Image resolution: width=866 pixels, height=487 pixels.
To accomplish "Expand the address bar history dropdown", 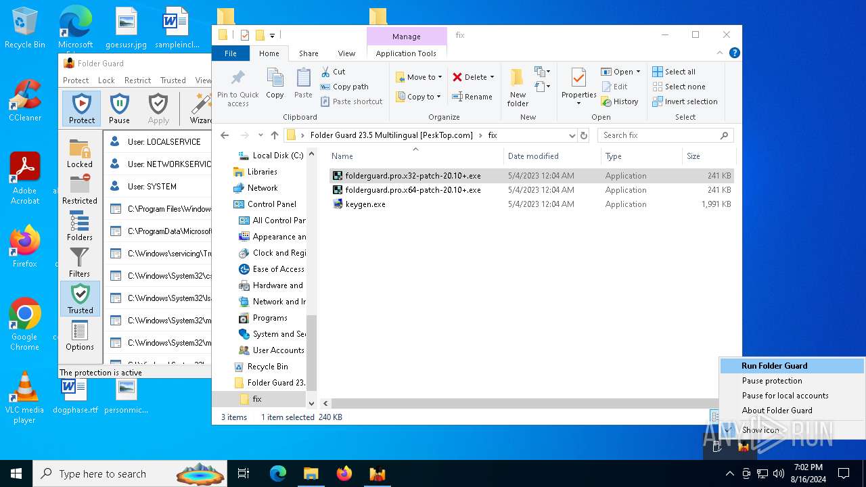I will coord(572,135).
